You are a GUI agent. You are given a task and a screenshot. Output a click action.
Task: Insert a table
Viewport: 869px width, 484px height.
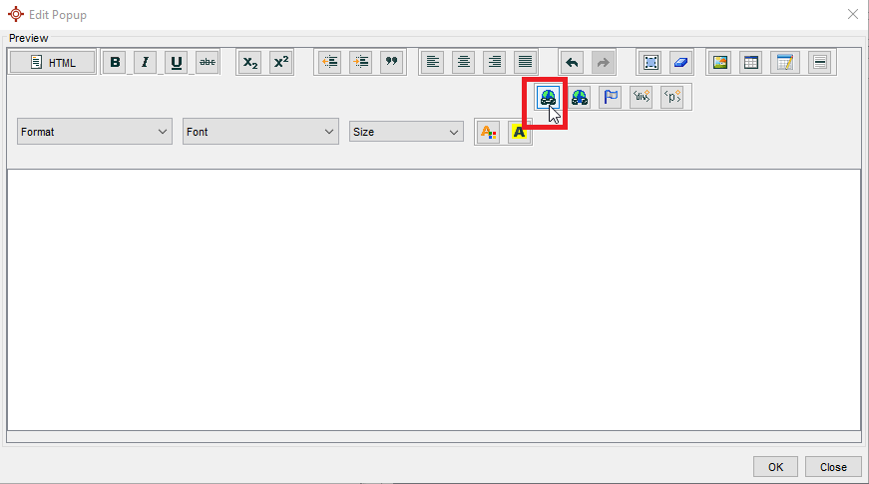[x=750, y=62]
